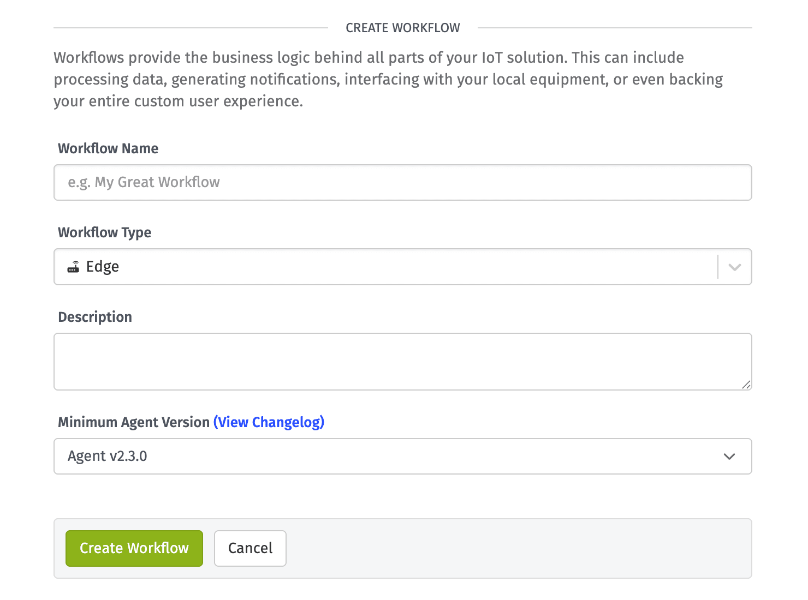Click the Workflow Type label
This screenshot has height=600, width=808.
[104, 232]
